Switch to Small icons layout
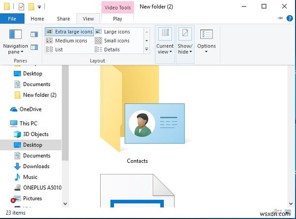The image size is (296, 219). pyautogui.click(x=112, y=41)
